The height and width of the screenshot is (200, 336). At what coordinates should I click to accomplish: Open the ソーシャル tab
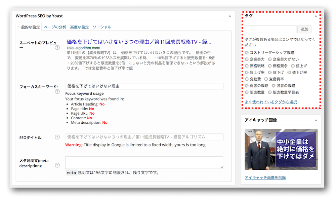click(102, 27)
